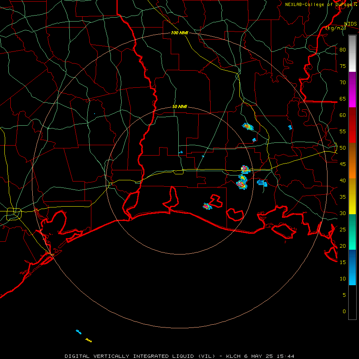
Task: Click the scale value 80
Action: [x=343, y=50]
